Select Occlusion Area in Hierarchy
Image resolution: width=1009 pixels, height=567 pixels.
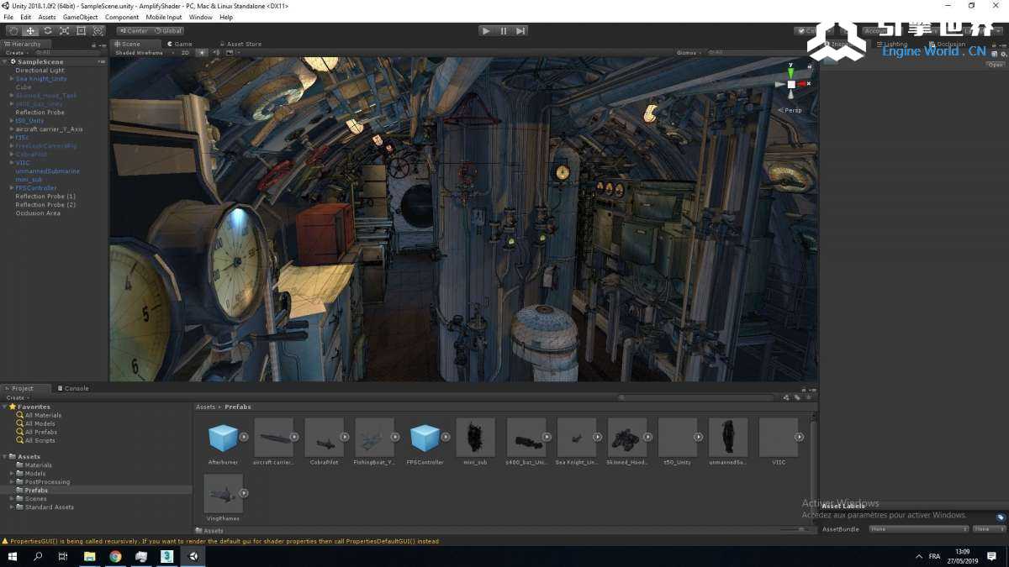pos(38,213)
